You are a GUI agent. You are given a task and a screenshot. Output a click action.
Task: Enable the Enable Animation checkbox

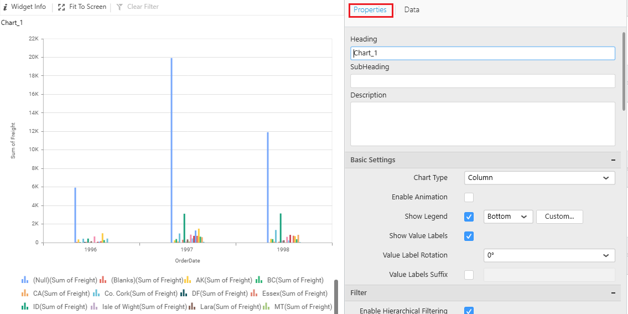point(469,197)
